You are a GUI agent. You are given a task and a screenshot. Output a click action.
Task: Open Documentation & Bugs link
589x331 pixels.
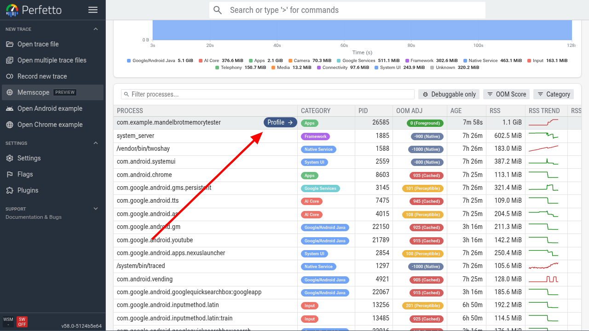pyautogui.click(x=34, y=217)
